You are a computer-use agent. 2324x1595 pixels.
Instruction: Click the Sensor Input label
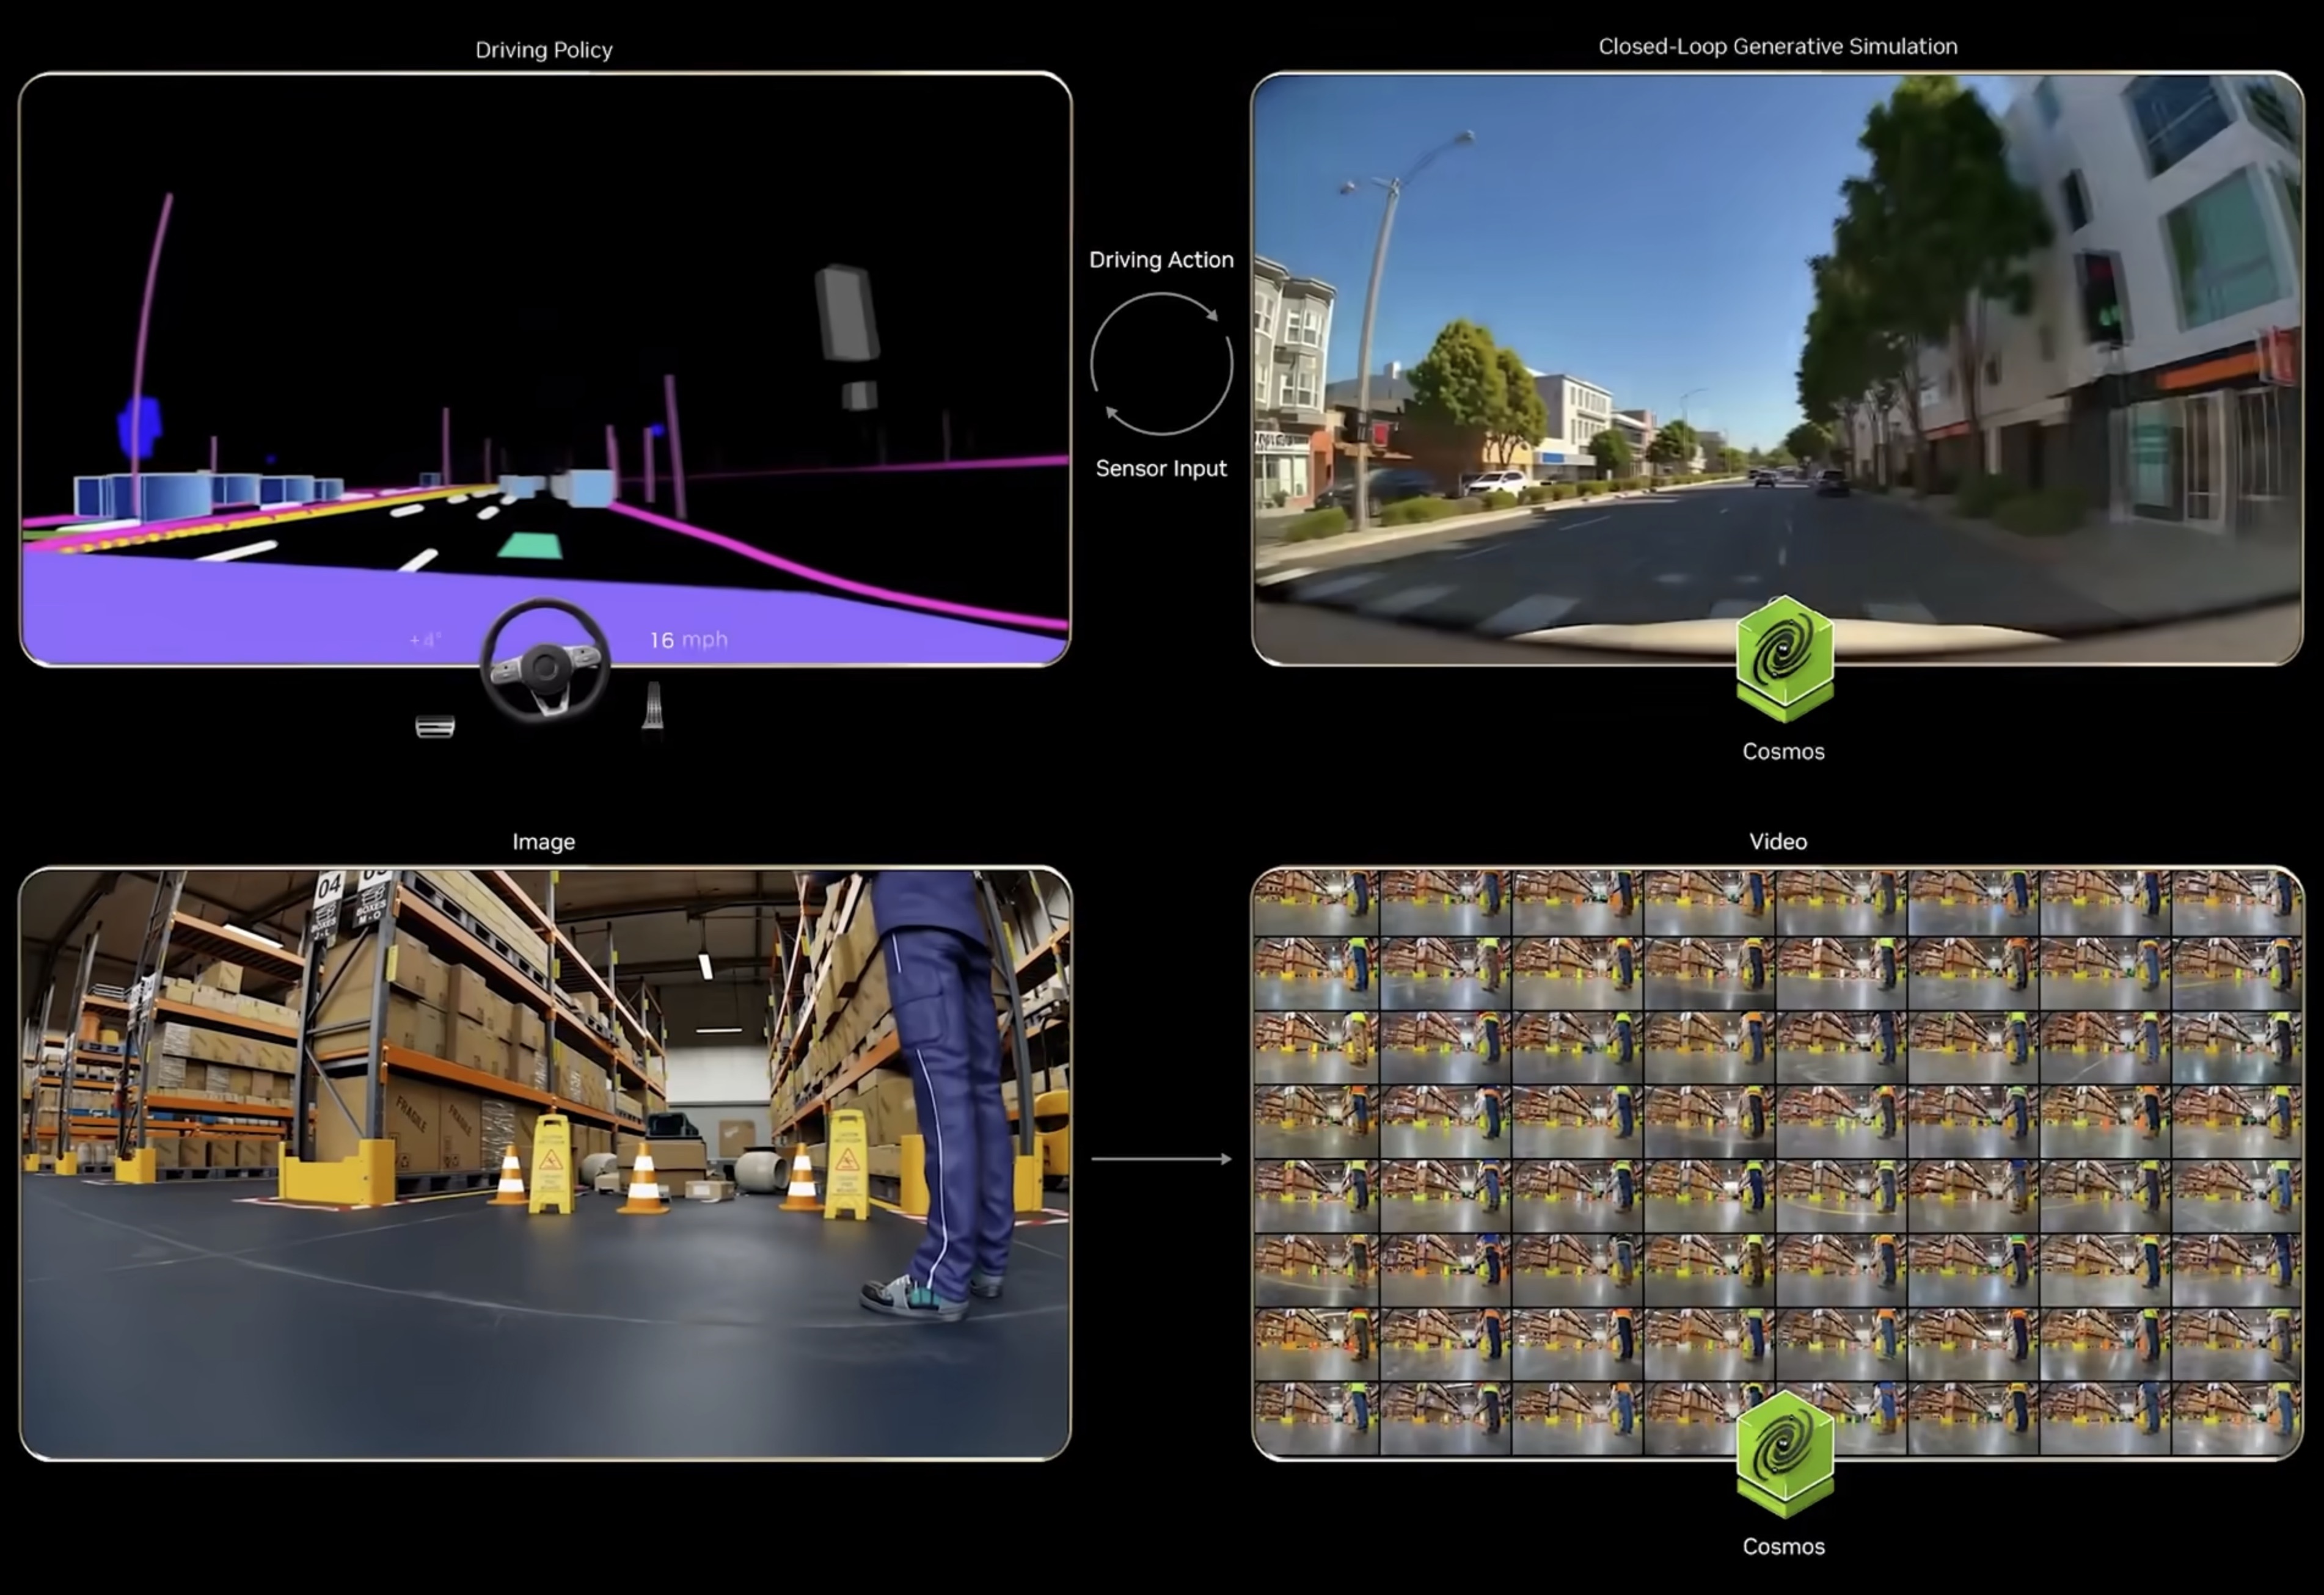1161,469
